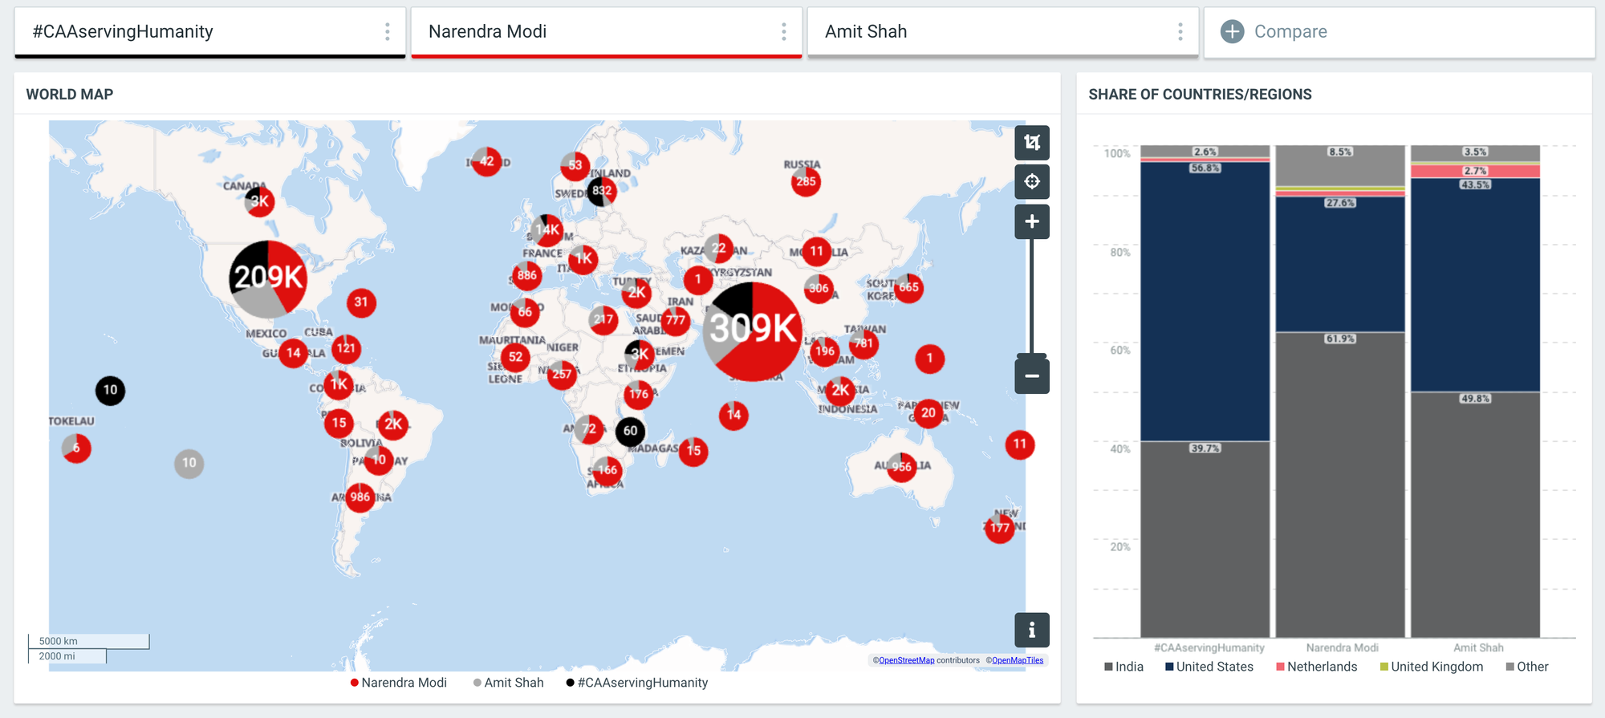The width and height of the screenshot is (1605, 718).
Task: Click the 166 cluster over South Africa
Action: click(607, 470)
